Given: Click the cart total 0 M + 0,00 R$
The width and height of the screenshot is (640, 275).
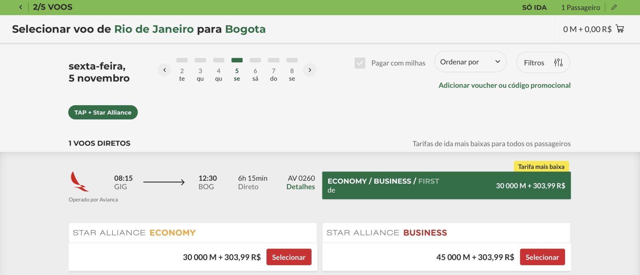Looking at the screenshot, I should [587, 29].
